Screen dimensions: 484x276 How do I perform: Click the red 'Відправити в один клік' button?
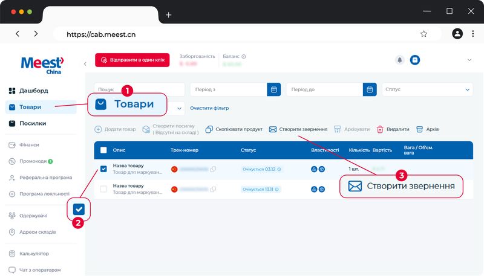132,60
